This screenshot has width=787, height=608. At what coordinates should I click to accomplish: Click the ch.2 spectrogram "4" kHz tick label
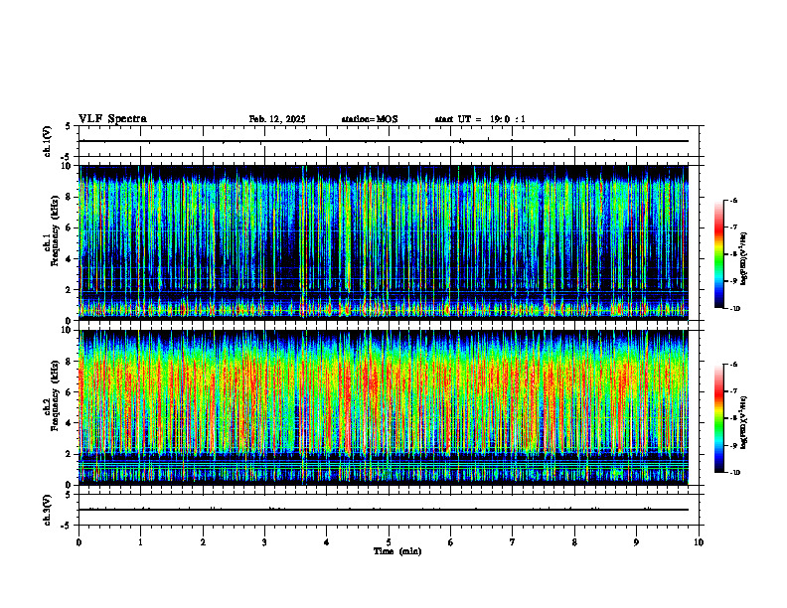pos(69,424)
